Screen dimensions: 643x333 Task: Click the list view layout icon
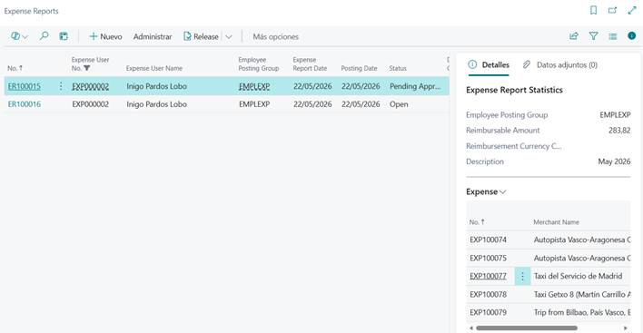tap(613, 36)
